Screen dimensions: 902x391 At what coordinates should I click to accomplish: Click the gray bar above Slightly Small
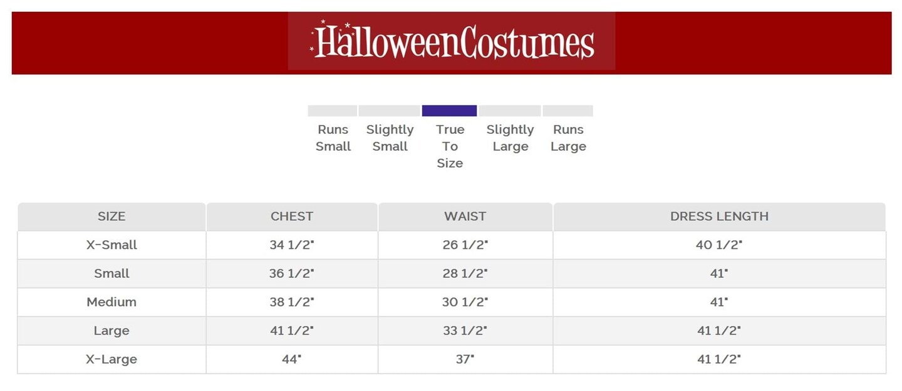point(389,111)
